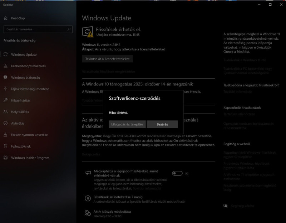The width and height of the screenshot is (286, 223).
Task: Click the update status warning icon
Action: (x=88, y=32)
